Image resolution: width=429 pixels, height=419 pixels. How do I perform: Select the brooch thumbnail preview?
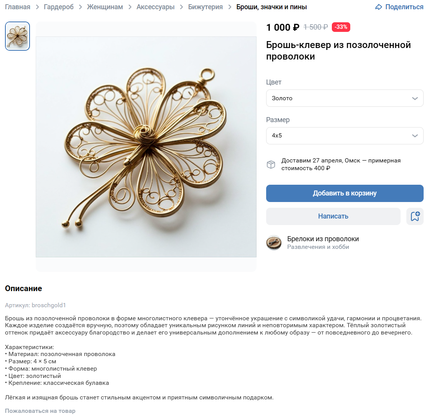[17, 36]
